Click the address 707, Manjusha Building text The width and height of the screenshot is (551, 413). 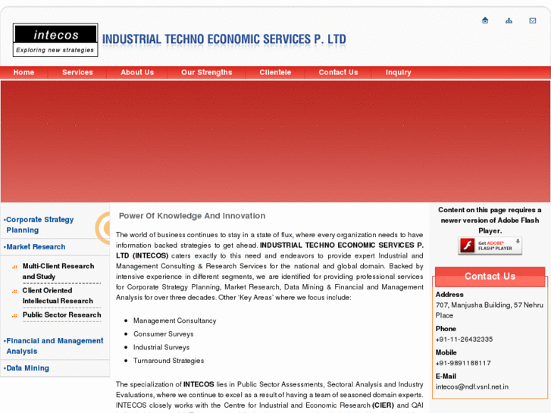(x=490, y=310)
